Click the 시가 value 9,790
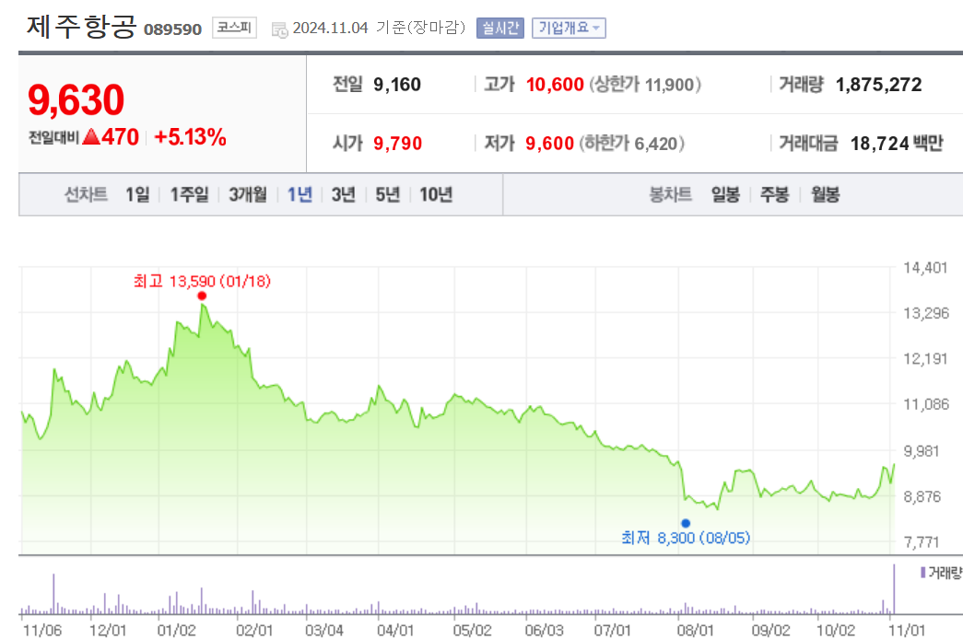The image size is (963, 639). click(x=397, y=144)
